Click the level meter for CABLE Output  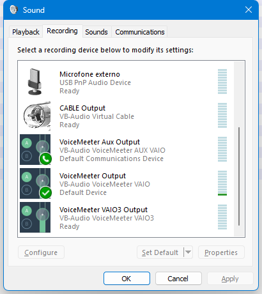tap(222, 116)
